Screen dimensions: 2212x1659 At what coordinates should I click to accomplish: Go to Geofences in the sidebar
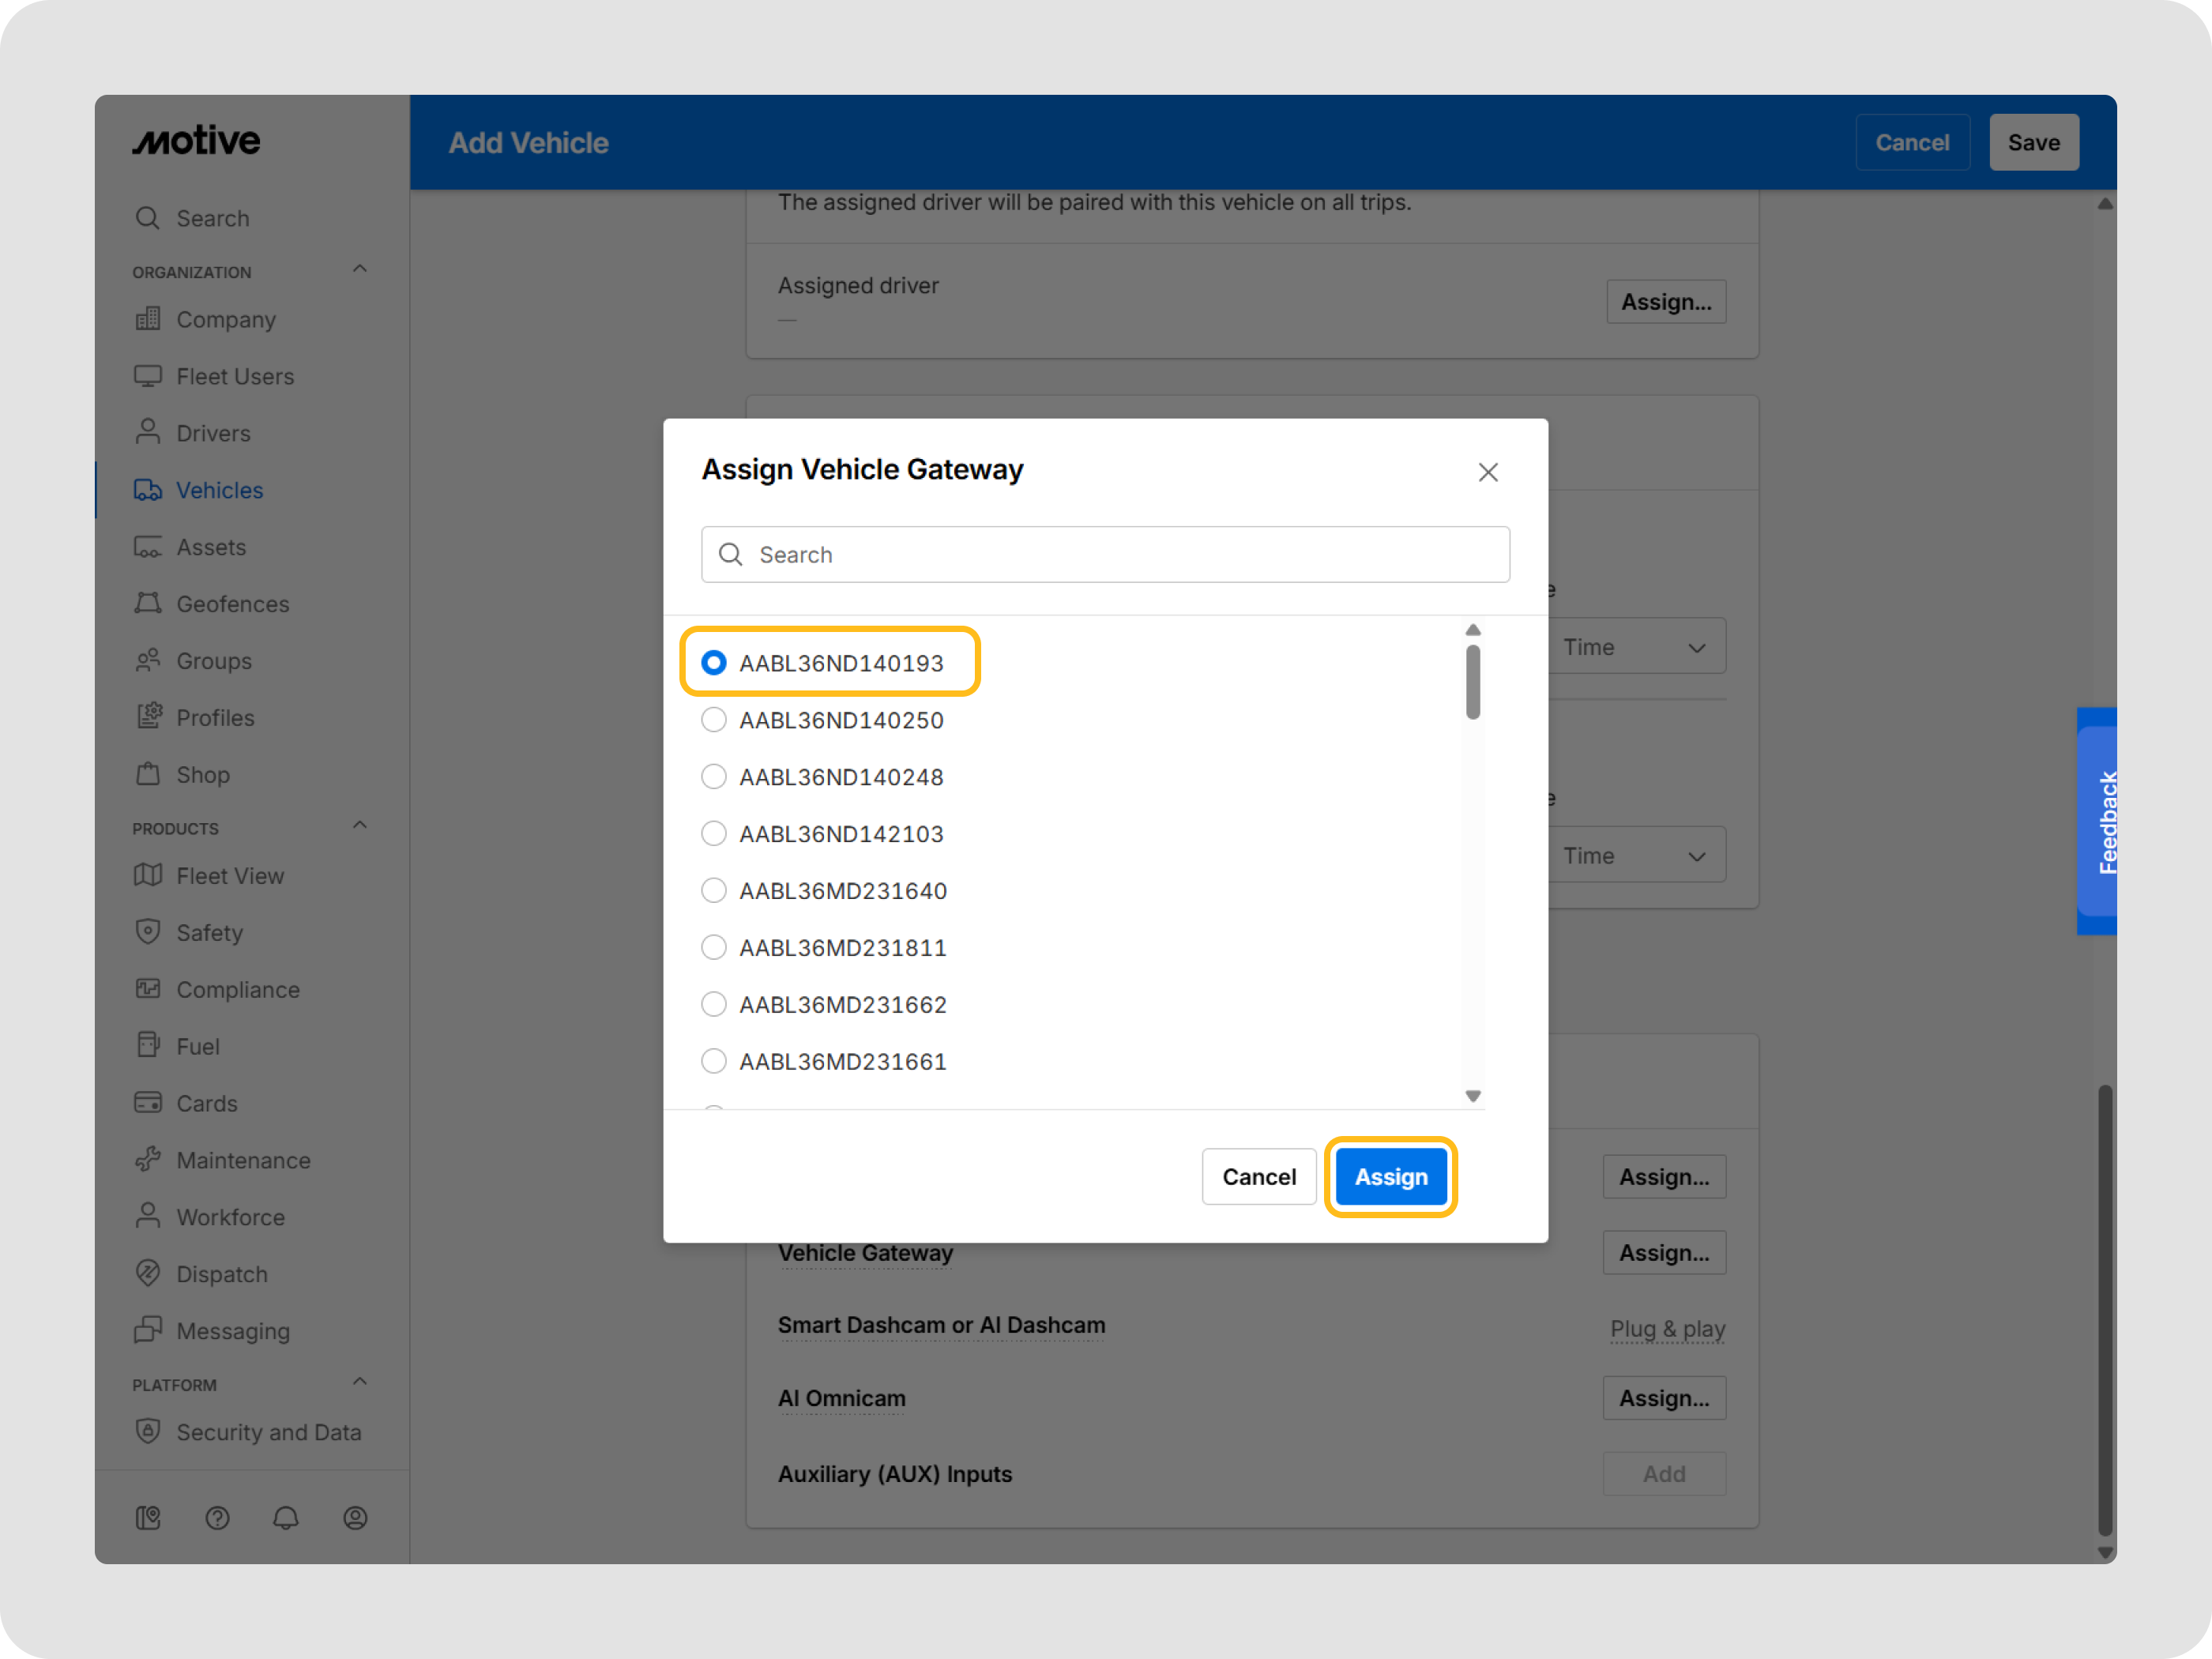click(232, 604)
